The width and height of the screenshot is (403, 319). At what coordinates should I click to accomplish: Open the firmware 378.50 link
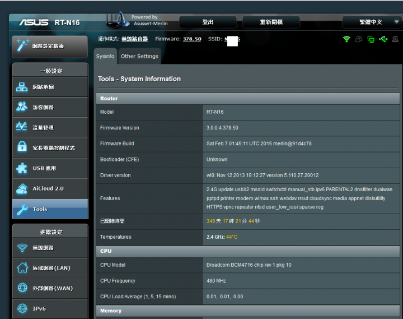pos(192,39)
